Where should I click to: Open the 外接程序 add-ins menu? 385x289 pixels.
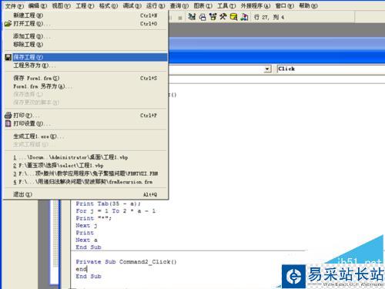coord(256,5)
